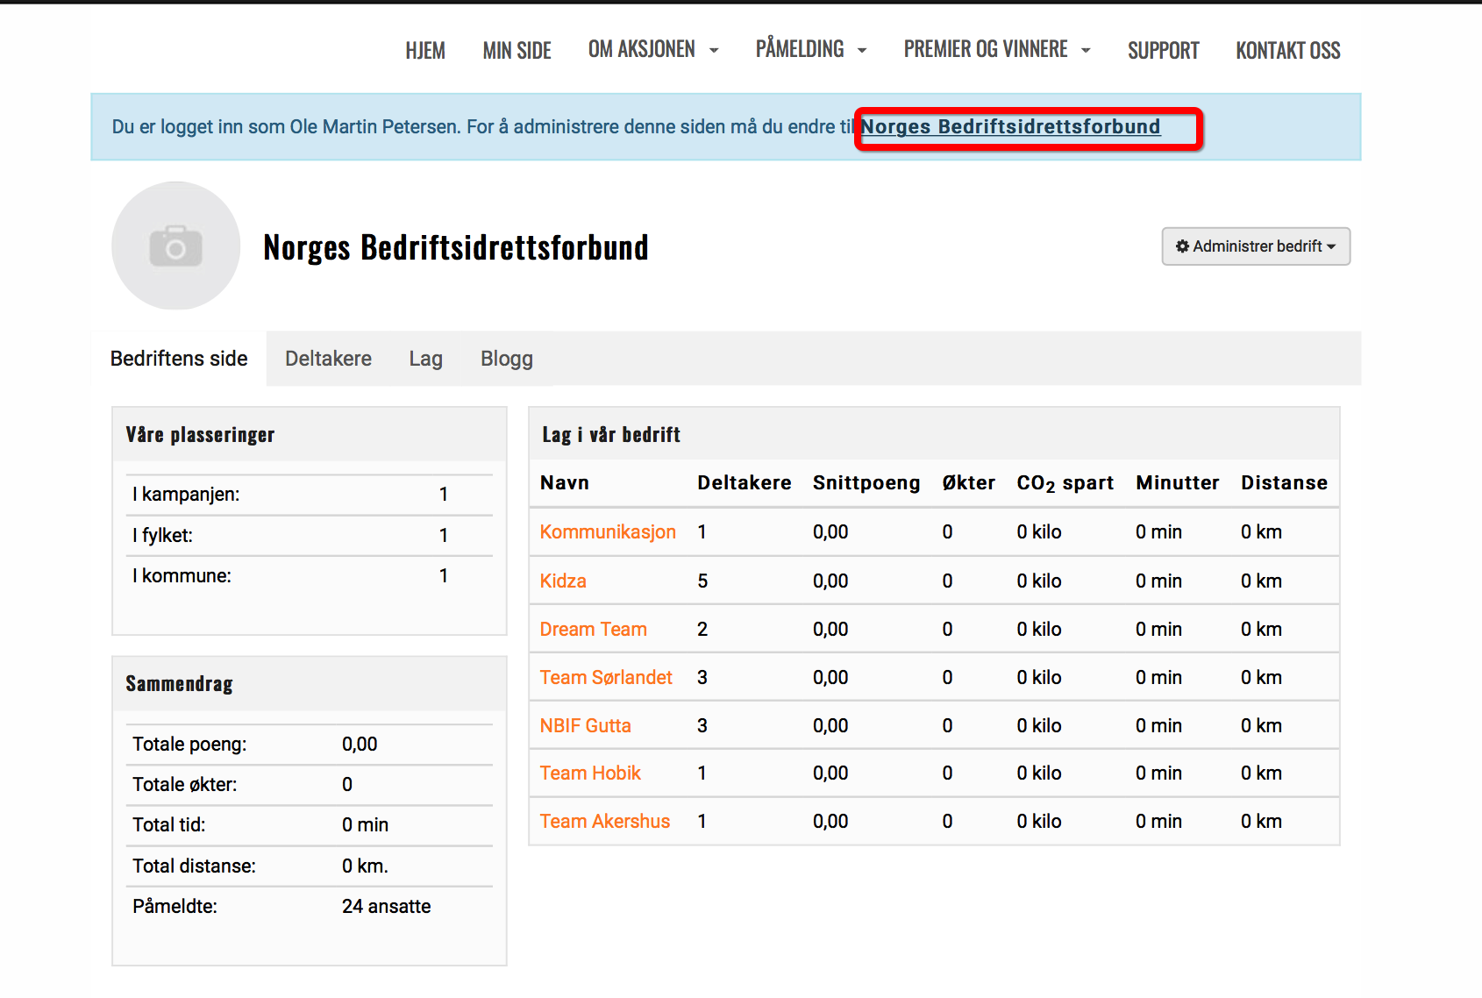Open MIN SIDE in the navigation
The height and width of the screenshot is (998, 1482).
coord(517,51)
